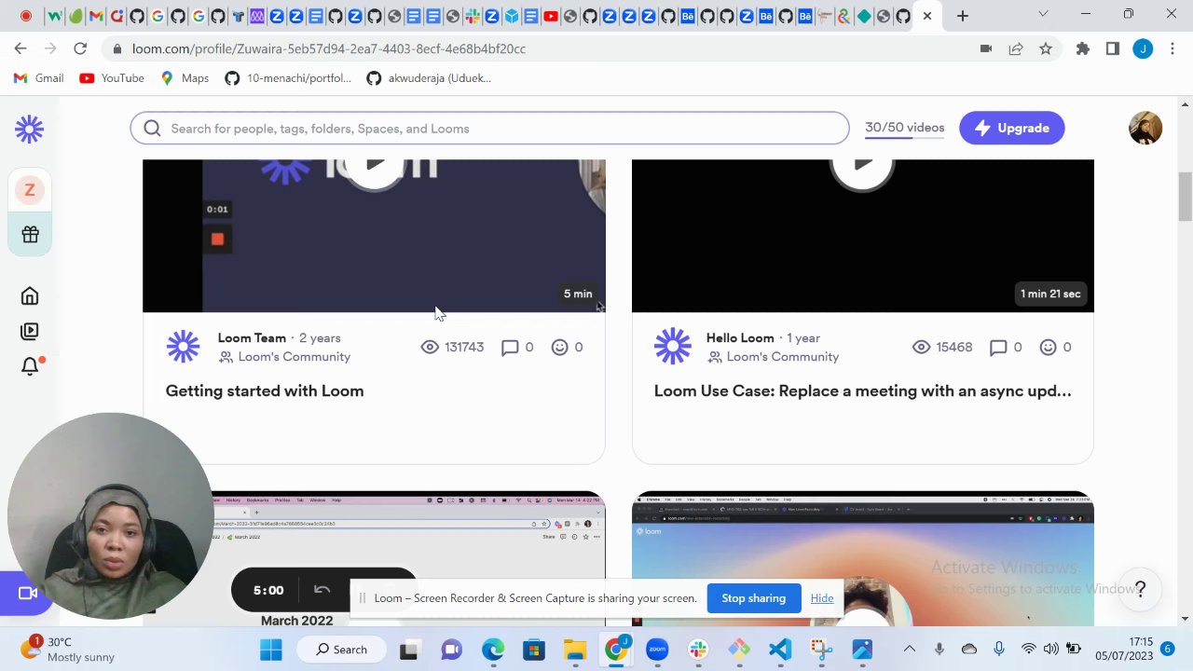
Task: Click the reactions smiley on Getting started video
Action: click(559, 347)
